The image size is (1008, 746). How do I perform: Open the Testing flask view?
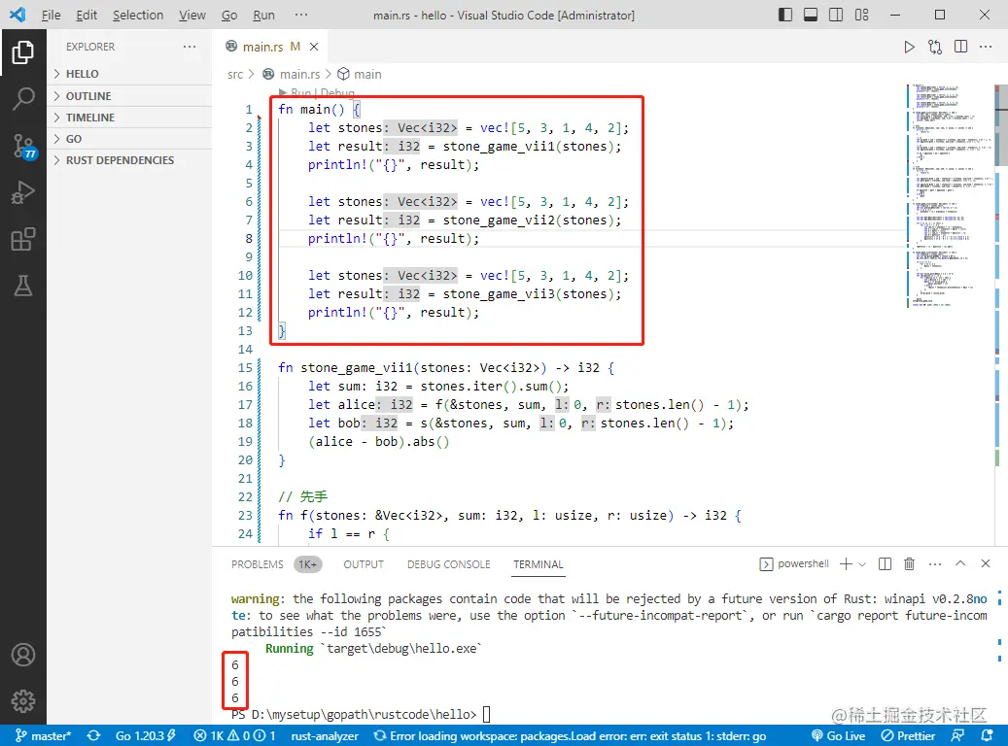tap(23, 286)
